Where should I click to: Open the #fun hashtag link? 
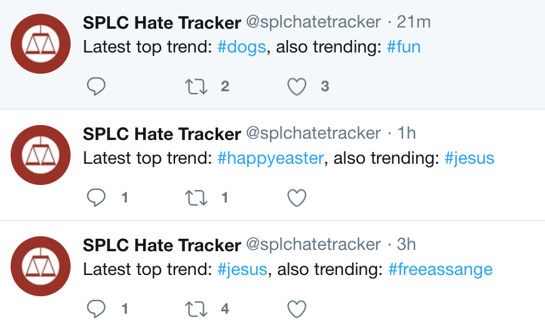404,47
